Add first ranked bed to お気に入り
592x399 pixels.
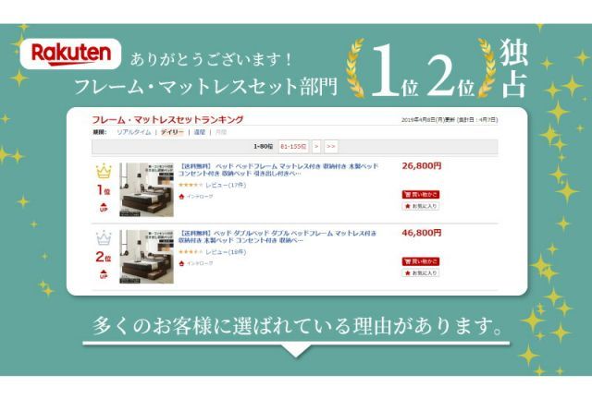pos(421,206)
